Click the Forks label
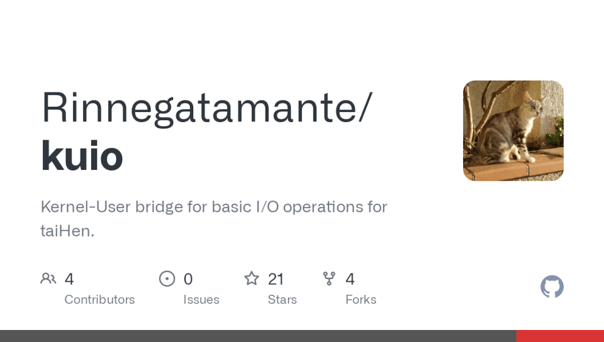This screenshot has width=604, height=342. click(x=361, y=299)
